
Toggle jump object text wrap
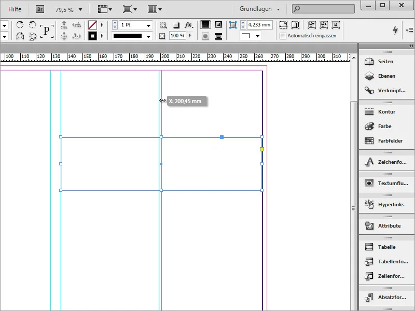pos(218,36)
